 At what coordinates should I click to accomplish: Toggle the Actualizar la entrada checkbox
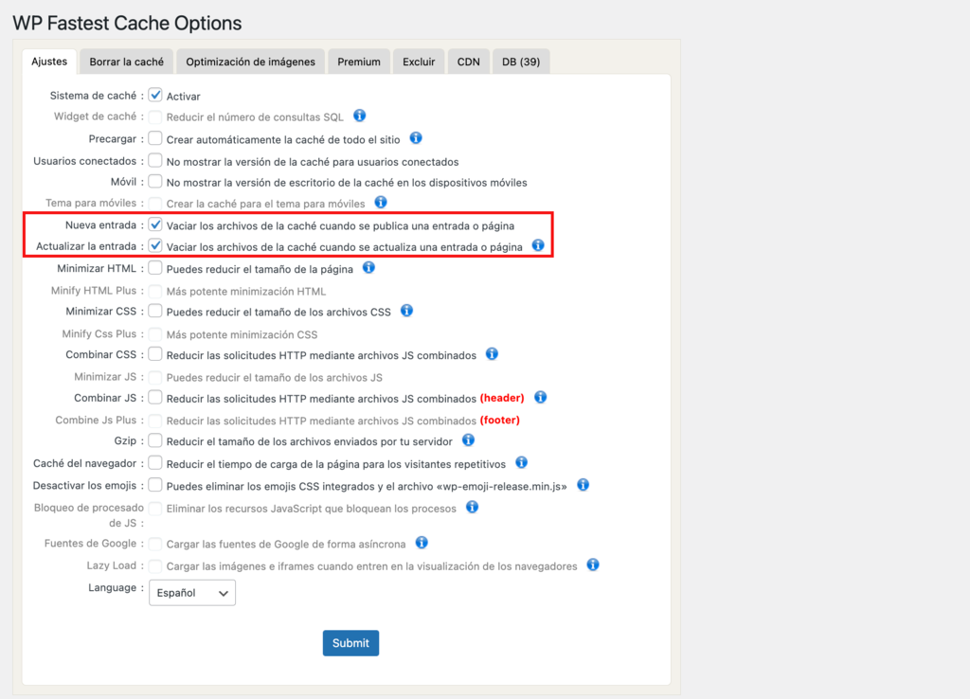155,245
